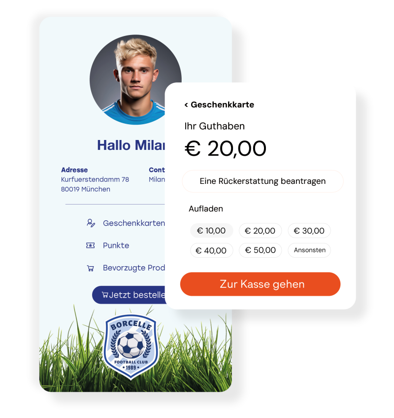This screenshot has height=418, width=394.
Task: Click the Borcelle Football Club crest
Action: tap(131, 346)
